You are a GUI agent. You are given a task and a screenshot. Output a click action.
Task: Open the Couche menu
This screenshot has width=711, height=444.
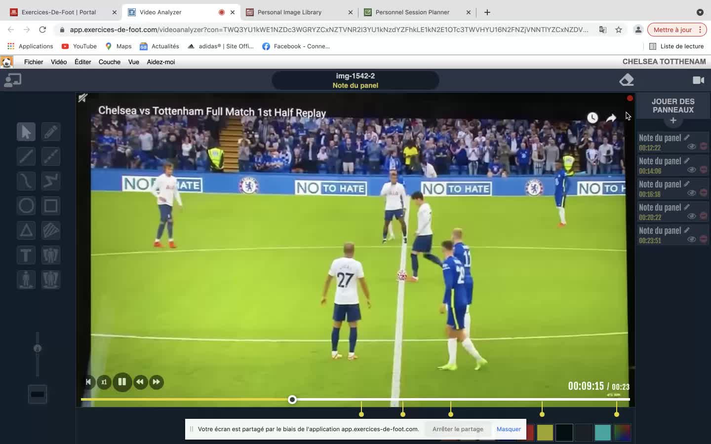click(110, 62)
